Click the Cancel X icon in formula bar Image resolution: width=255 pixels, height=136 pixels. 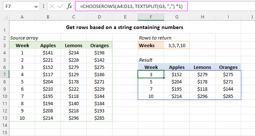[x=52, y=6]
